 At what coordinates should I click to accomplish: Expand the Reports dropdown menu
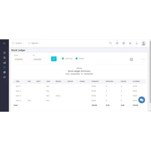(x=34, y=43)
